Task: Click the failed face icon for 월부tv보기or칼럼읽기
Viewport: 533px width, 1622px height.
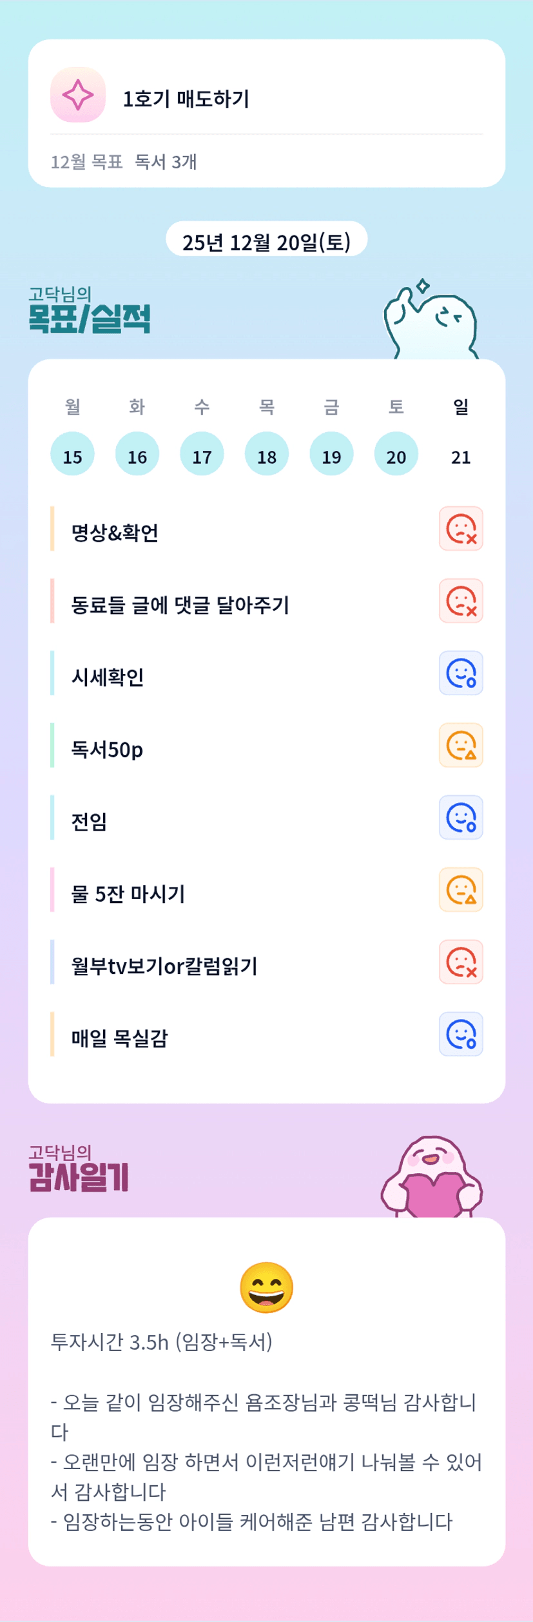Action: [461, 962]
